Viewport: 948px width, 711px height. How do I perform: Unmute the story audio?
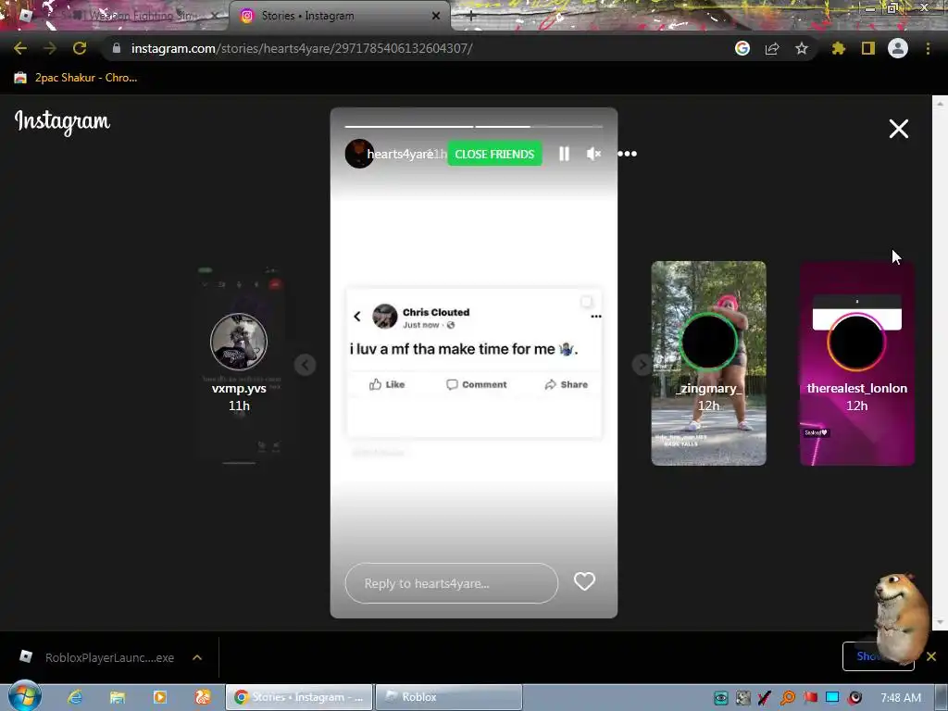(x=593, y=154)
